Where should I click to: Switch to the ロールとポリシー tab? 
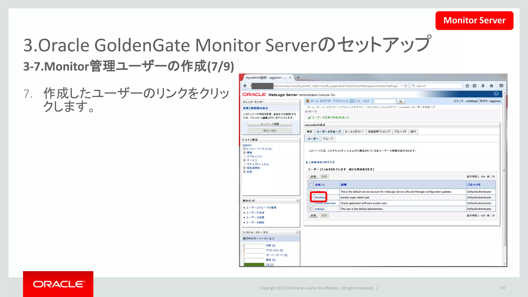354,132
